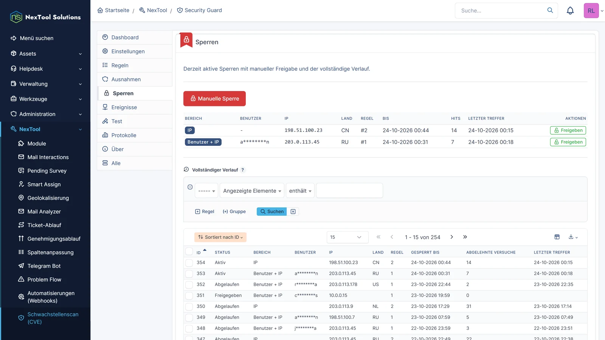Select the checkbox for row ID 351
The height and width of the screenshot is (340, 605).
[189, 295]
